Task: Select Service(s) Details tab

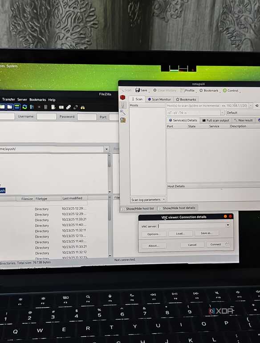Action: coord(183,120)
